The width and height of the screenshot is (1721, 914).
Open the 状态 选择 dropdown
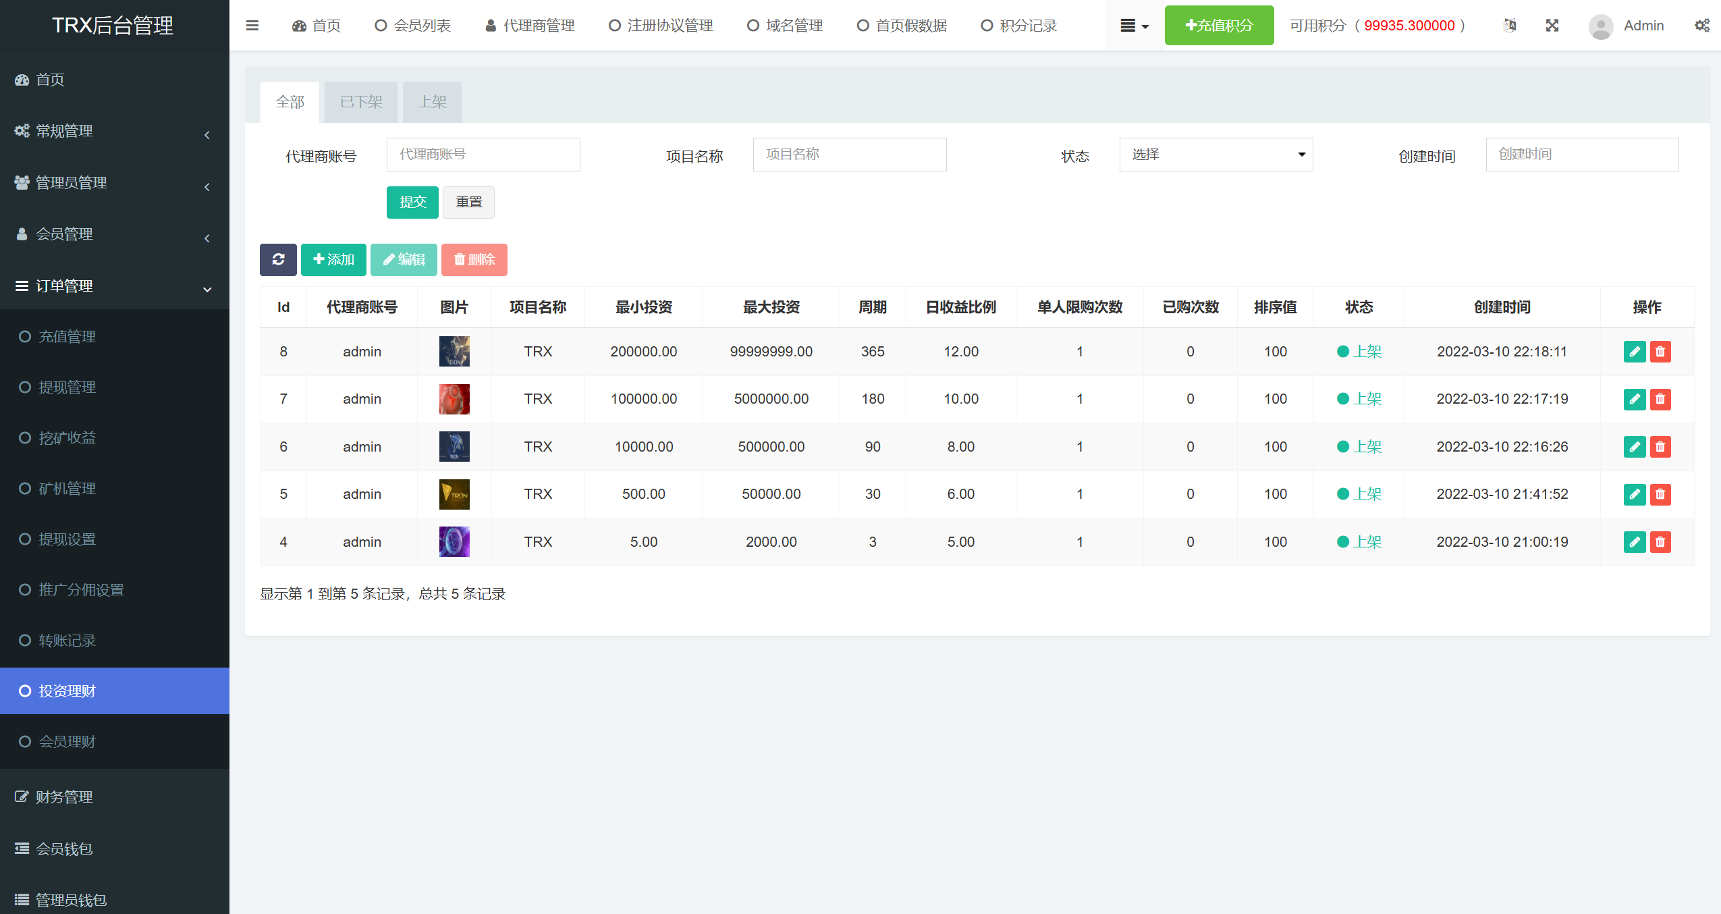point(1215,155)
